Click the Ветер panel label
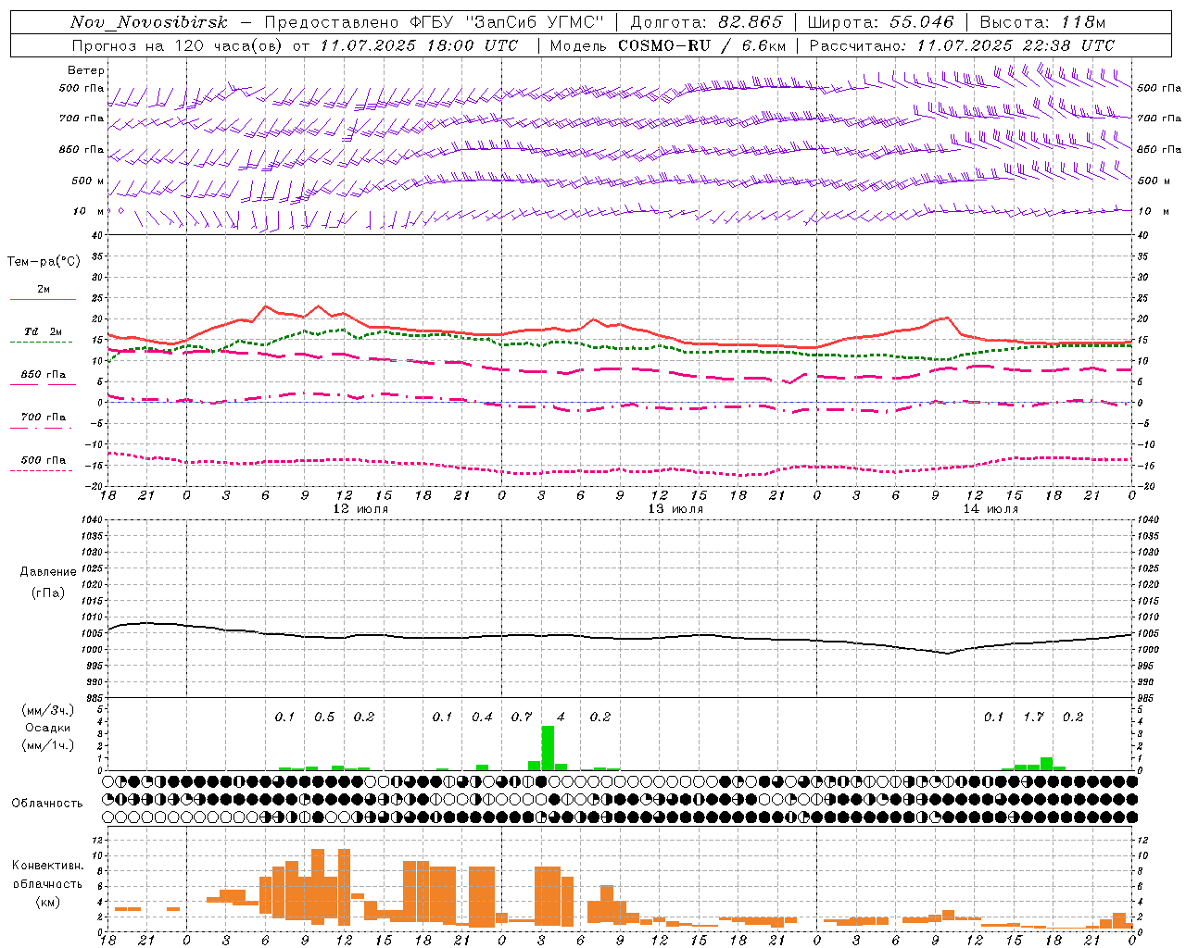 pos(86,70)
